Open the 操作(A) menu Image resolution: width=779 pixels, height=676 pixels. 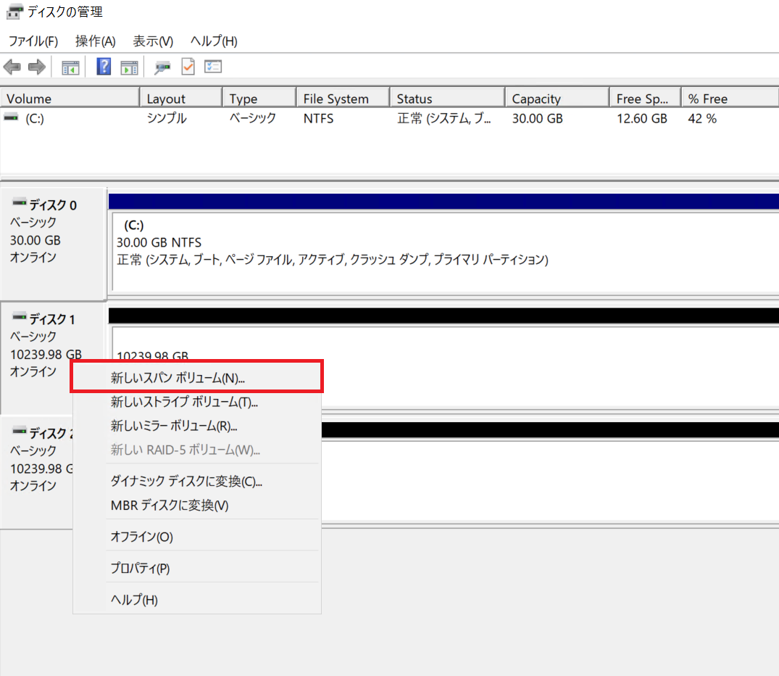96,41
